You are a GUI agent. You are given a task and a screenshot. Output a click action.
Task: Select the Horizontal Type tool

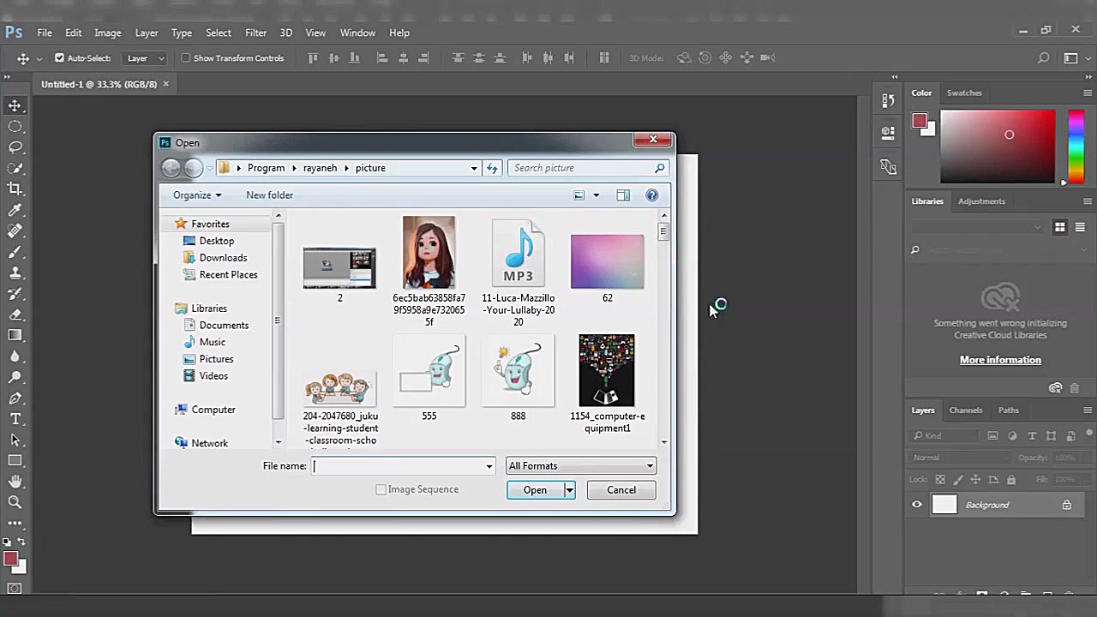(15, 419)
